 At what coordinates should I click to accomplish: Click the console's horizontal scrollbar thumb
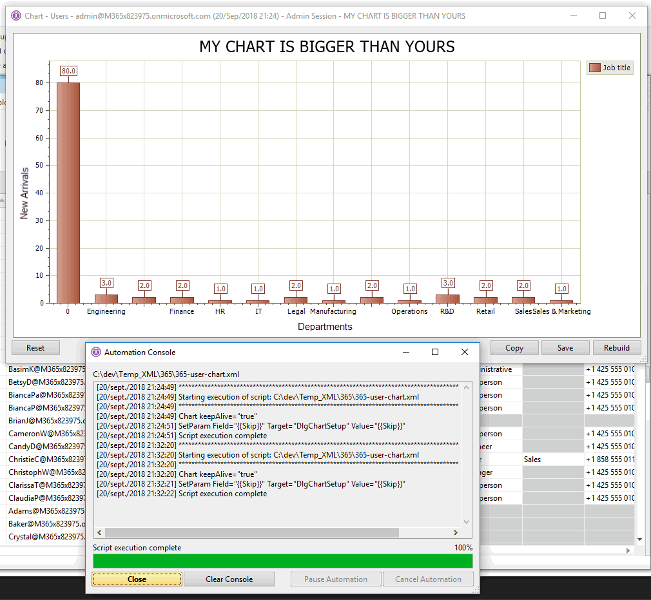pyautogui.click(x=251, y=533)
